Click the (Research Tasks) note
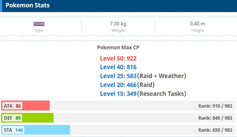This screenshot has height=137, width=237. point(161,94)
